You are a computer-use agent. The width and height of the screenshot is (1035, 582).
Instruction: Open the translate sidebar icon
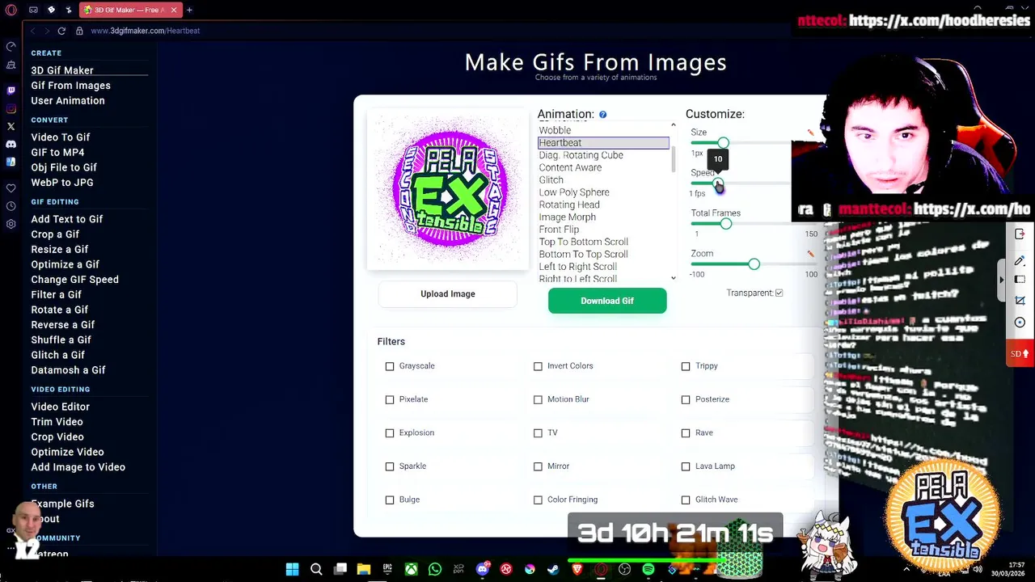[x=11, y=162]
